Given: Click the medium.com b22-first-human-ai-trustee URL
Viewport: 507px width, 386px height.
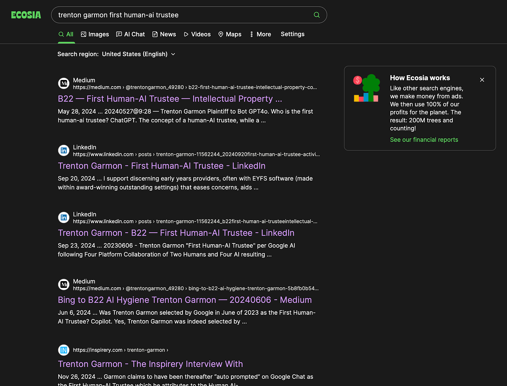Looking at the screenshot, I should point(195,87).
